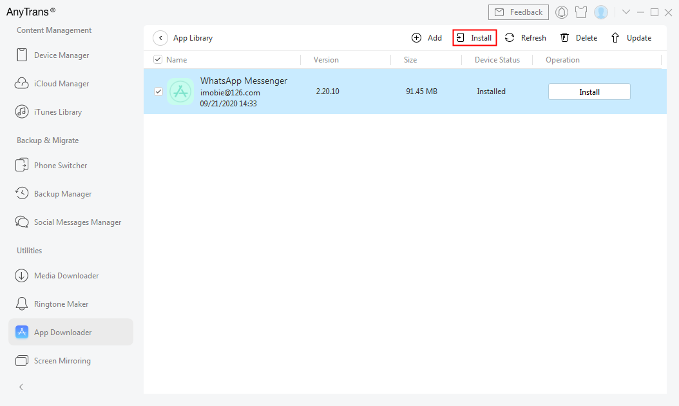Open Screen Mirroring from sidebar
679x406 pixels.
pos(62,361)
